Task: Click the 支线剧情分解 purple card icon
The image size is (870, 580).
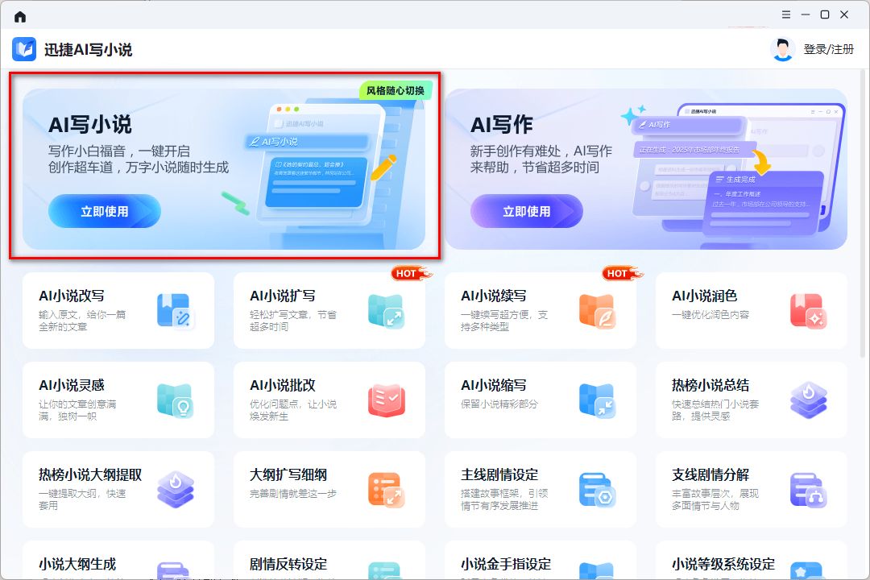Action: (x=809, y=490)
